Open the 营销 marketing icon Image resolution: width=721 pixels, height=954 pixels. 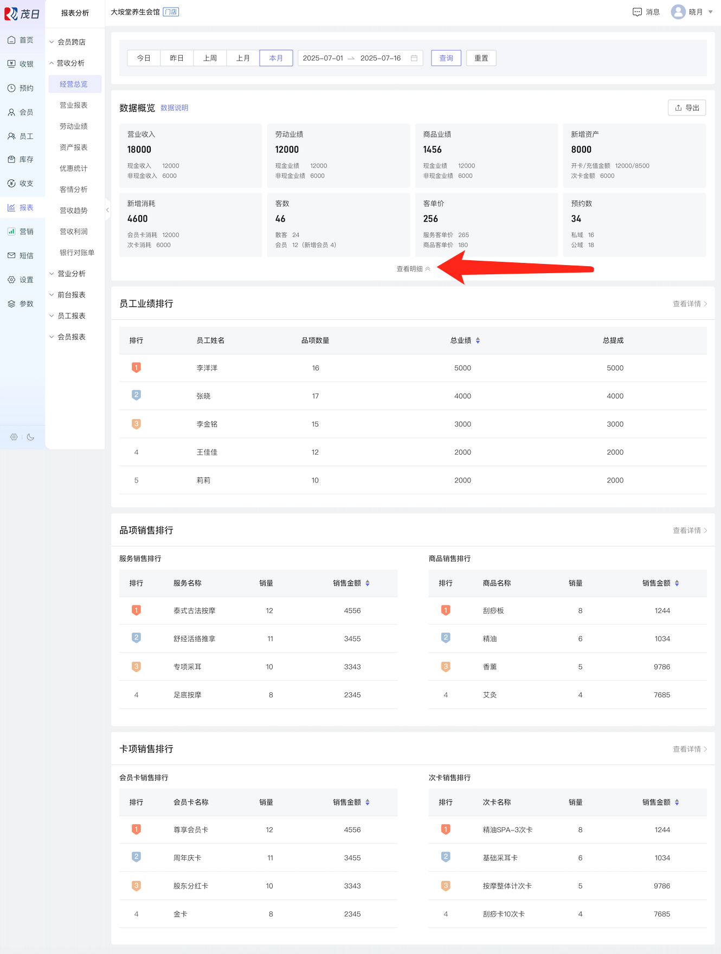pos(11,231)
